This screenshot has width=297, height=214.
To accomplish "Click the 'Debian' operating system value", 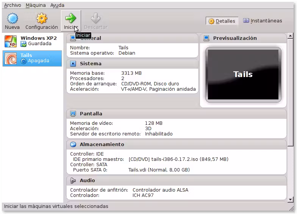I will (x=127, y=53).
